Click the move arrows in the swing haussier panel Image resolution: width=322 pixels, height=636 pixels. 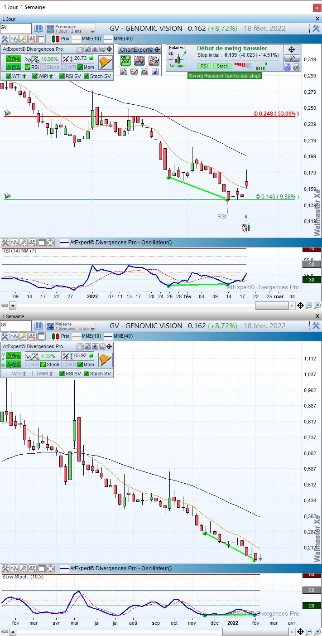point(292,49)
